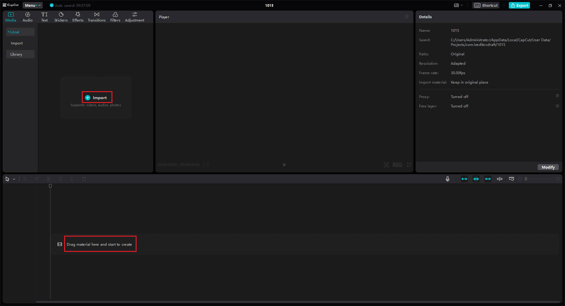This screenshot has height=306, width=565.
Task: Open the Transitions panel
Action: [97, 16]
